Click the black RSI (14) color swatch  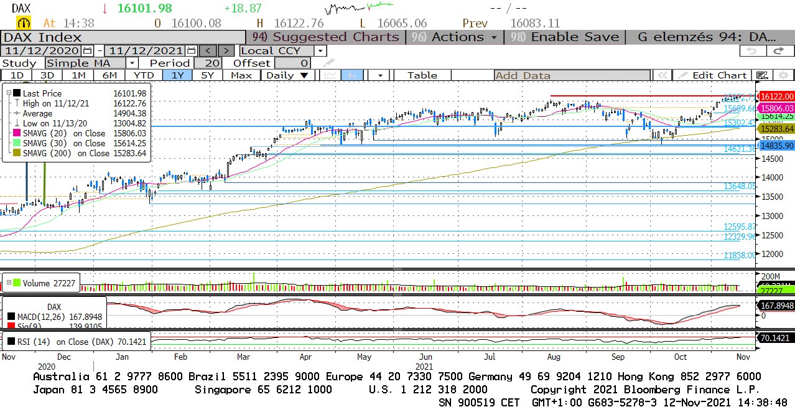tap(11, 341)
